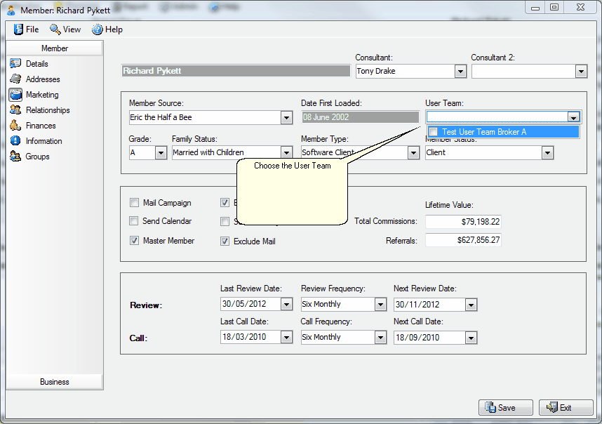Image resolution: width=602 pixels, height=424 pixels.
Task: Uncheck the Exclude Mail checkbox
Action: pos(225,241)
